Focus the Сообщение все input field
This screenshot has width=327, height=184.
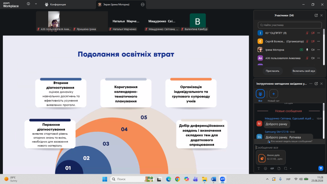pyautogui.click(x=290, y=148)
